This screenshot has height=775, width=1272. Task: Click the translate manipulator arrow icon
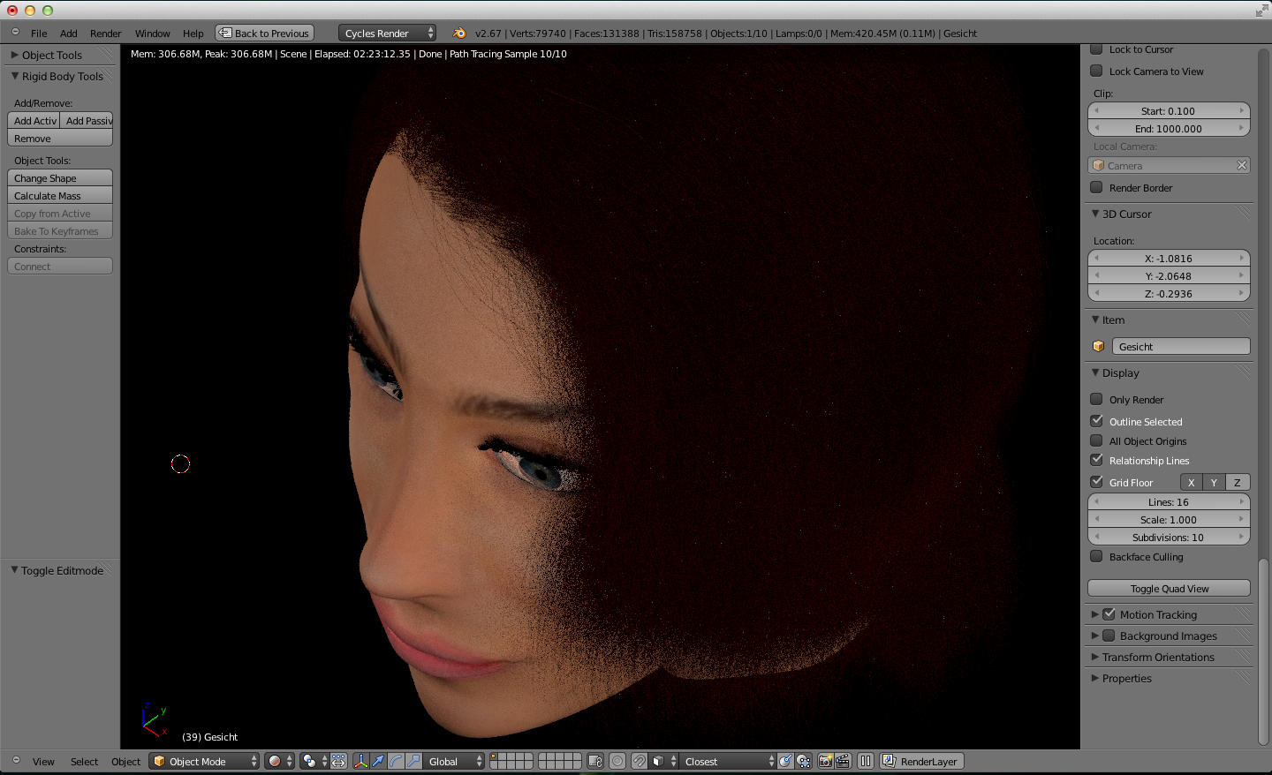pyautogui.click(x=378, y=761)
